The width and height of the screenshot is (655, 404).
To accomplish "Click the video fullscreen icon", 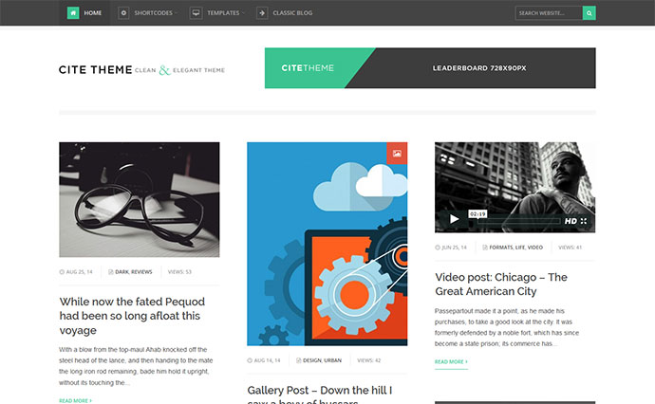I will tap(584, 221).
